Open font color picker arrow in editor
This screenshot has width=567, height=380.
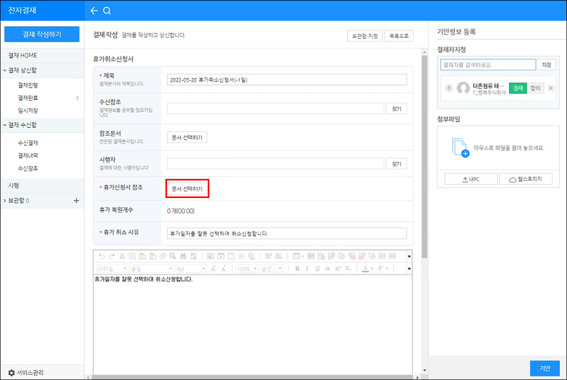click(x=372, y=269)
